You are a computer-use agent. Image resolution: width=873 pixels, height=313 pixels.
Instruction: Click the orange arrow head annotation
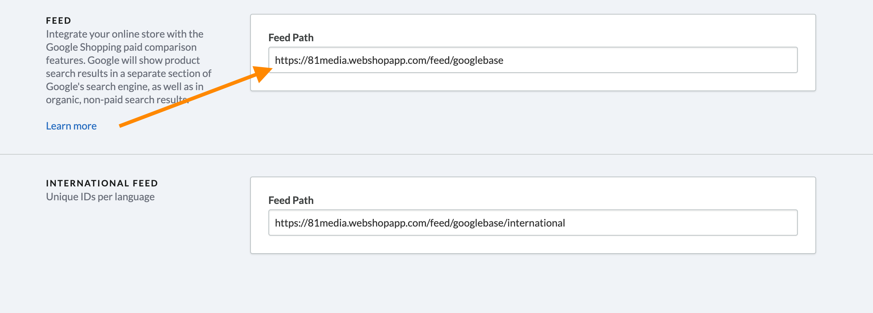262,73
